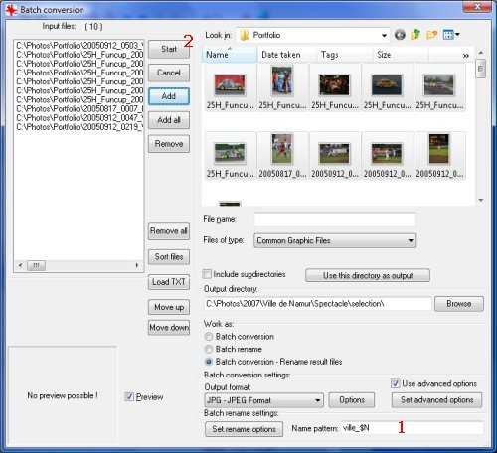Click Set advanced options button

pyautogui.click(x=436, y=400)
